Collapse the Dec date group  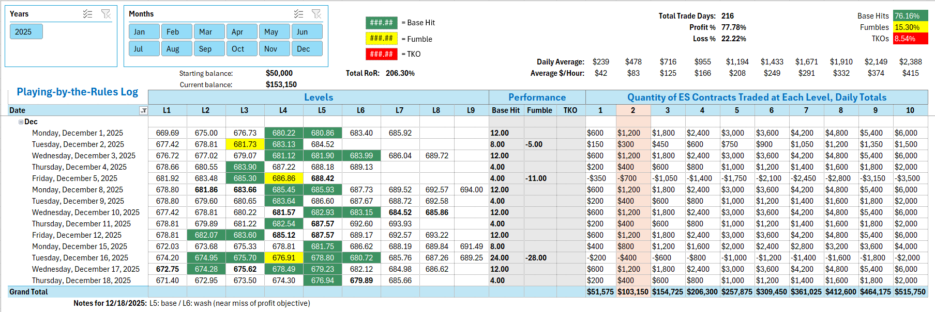[21, 122]
